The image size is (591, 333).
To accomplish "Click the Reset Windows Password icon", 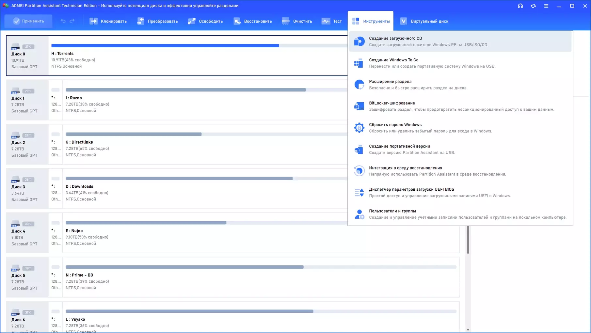I will pos(359,128).
